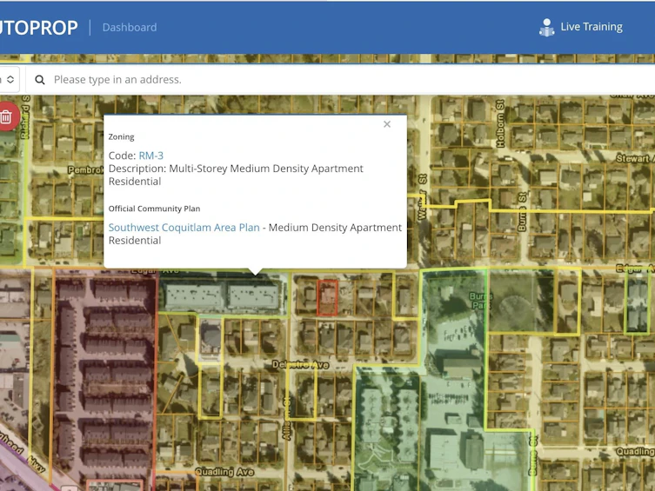This screenshot has height=491, width=655.
Task: Click the Live Training presenter icon
Action: (546, 28)
